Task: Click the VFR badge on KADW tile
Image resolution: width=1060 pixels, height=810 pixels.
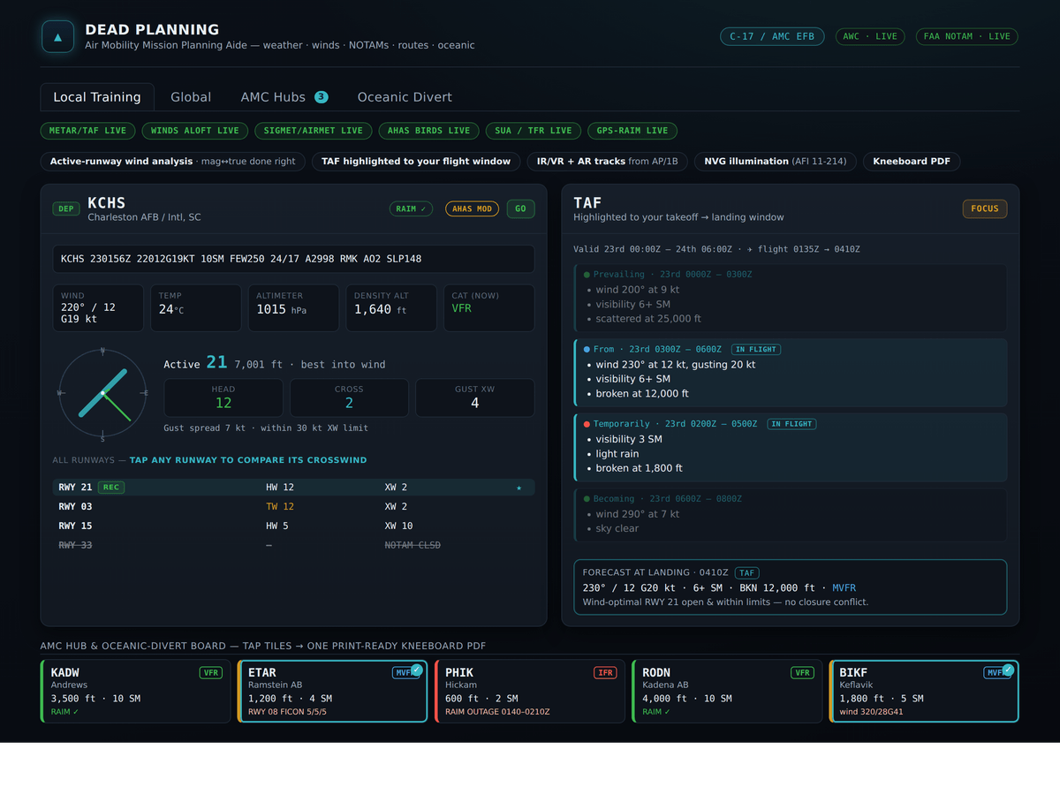Action: click(x=211, y=673)
